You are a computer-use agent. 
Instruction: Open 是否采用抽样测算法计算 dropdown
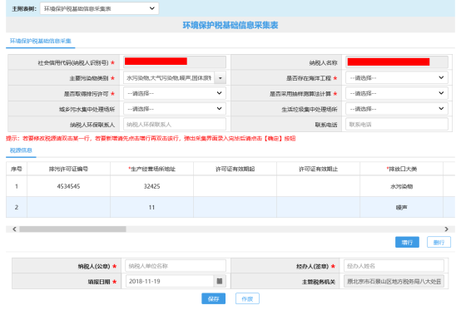click(397, 93)
